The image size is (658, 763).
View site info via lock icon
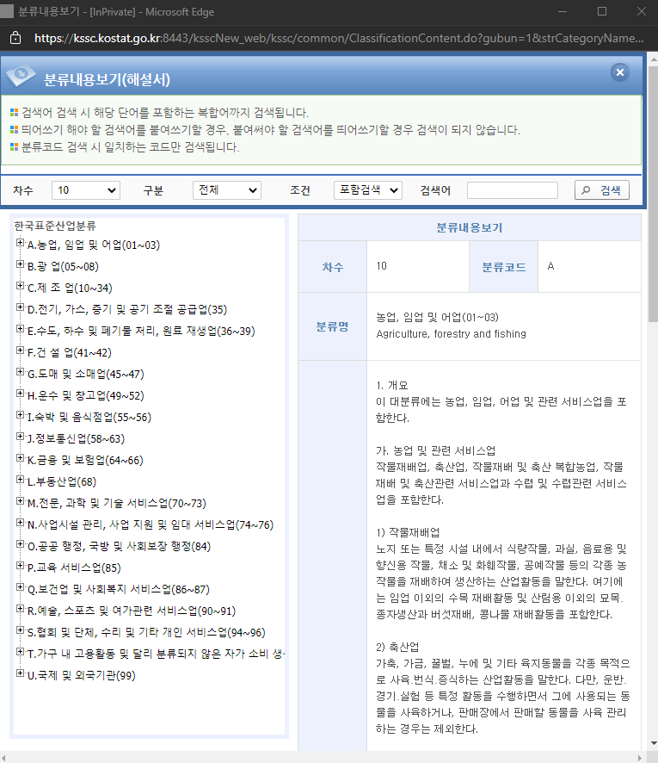[x=15, y=38]
